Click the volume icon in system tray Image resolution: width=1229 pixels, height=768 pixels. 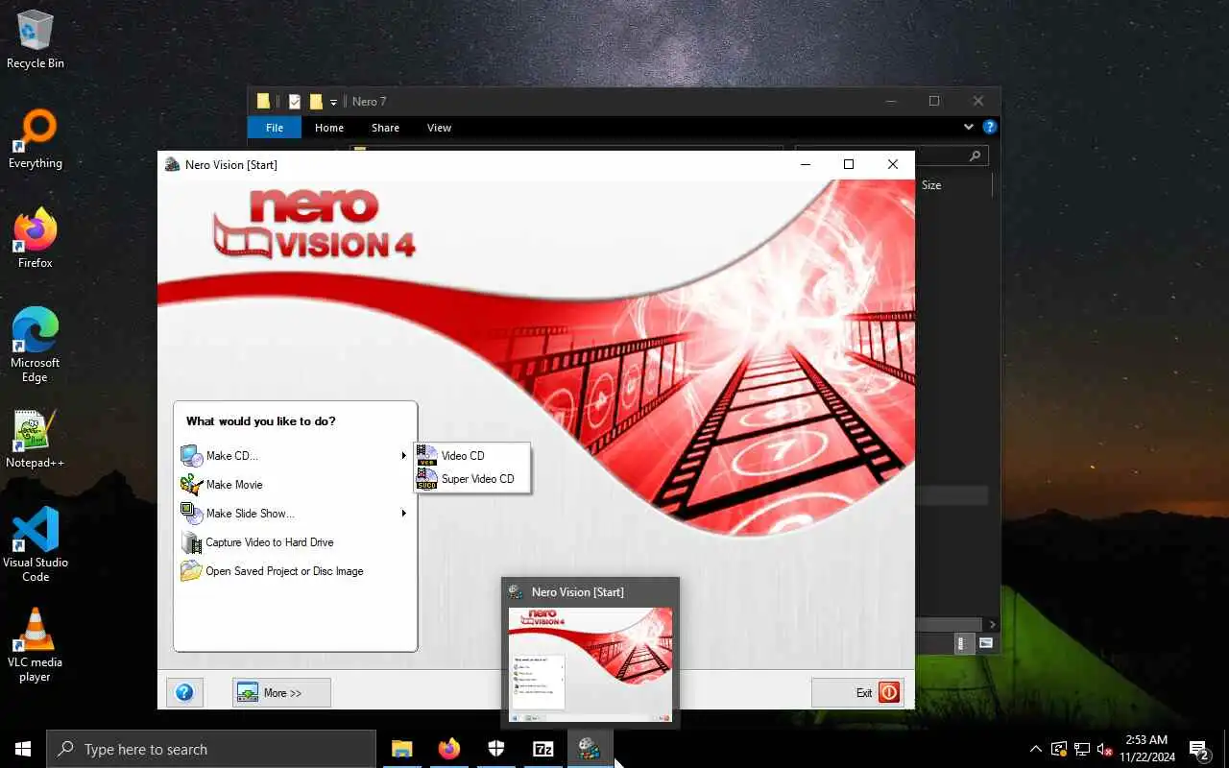click(1105, 749)
